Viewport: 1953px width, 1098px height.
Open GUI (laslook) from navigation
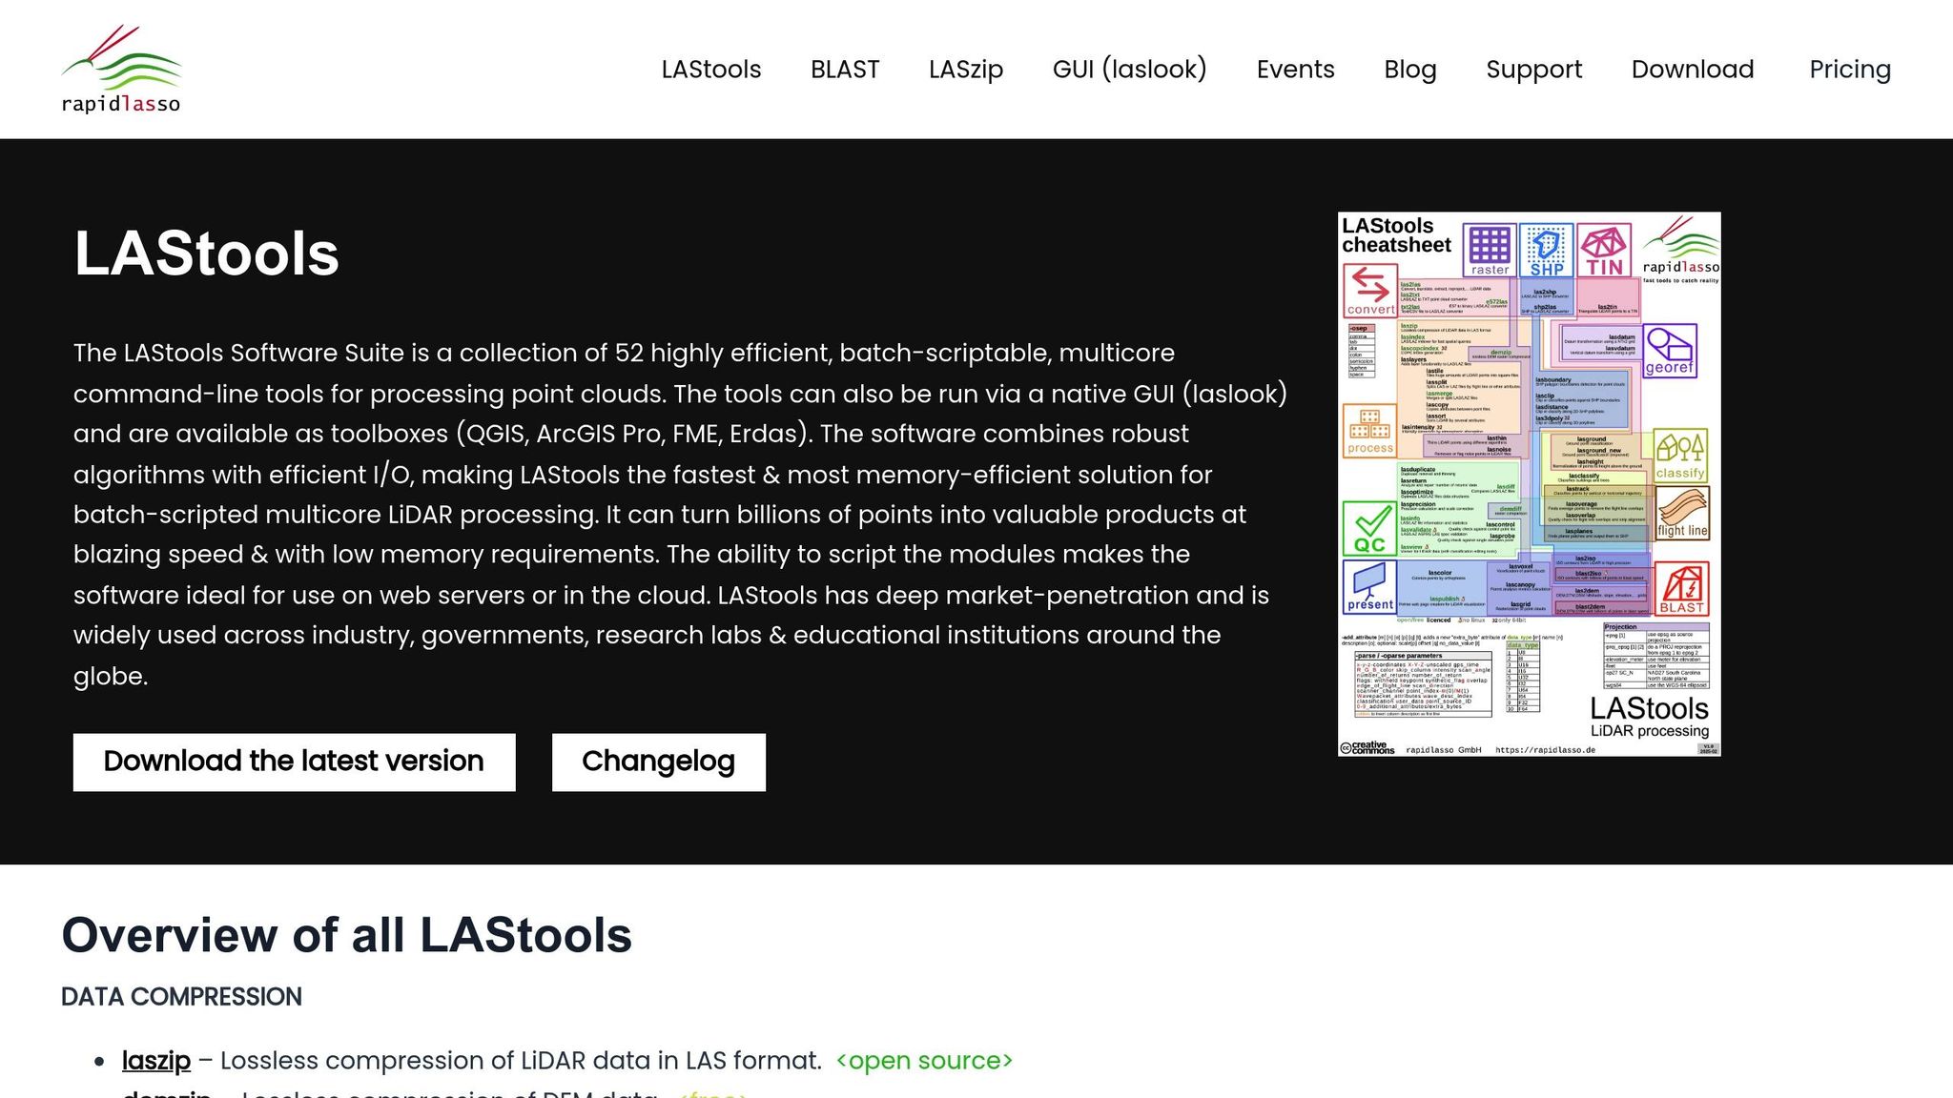click(1129, 70)
